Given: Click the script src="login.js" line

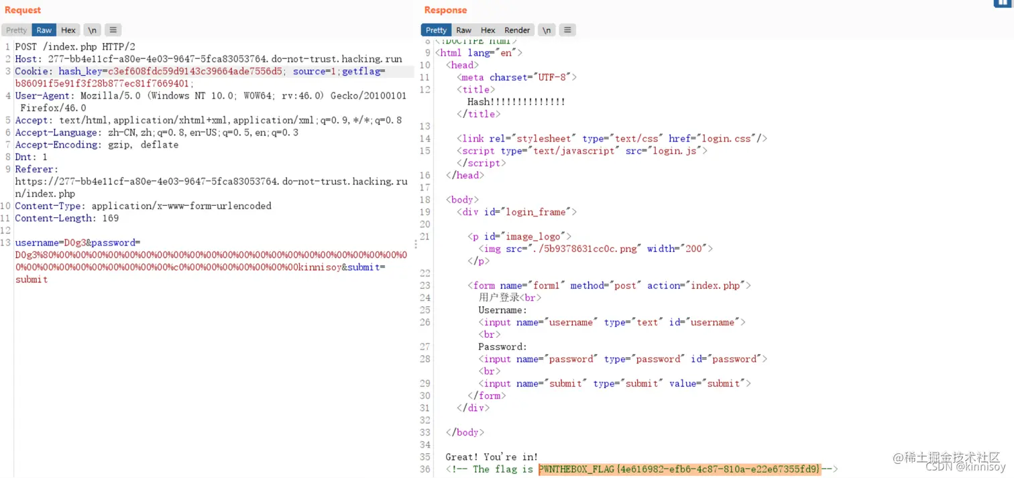Looking at the screenshot, I should tap(582, 151).
